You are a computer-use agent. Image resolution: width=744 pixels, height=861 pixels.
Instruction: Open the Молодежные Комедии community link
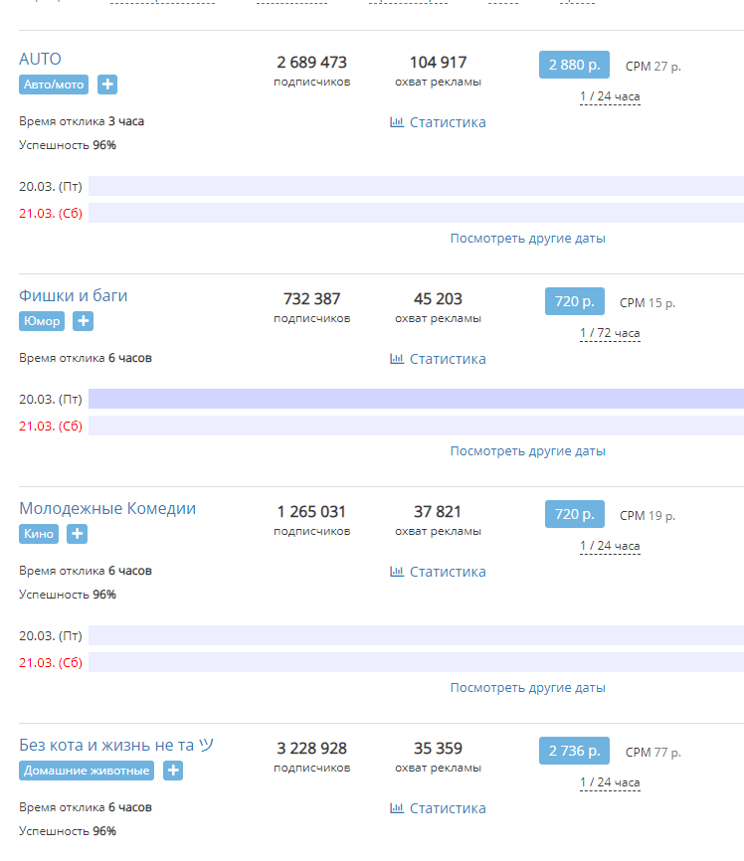pos(107,508)
